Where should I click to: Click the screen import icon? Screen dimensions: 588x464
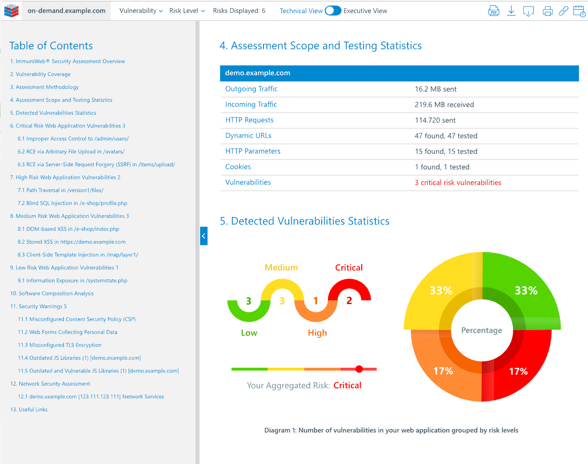coord(528,11)
